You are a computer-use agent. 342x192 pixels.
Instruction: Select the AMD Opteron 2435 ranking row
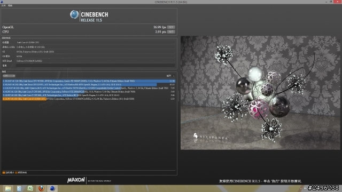89,88
